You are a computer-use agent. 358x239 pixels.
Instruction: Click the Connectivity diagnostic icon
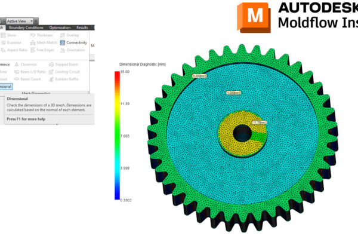(63, 42)
